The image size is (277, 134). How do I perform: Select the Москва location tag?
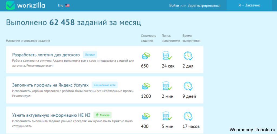(103, 115)
